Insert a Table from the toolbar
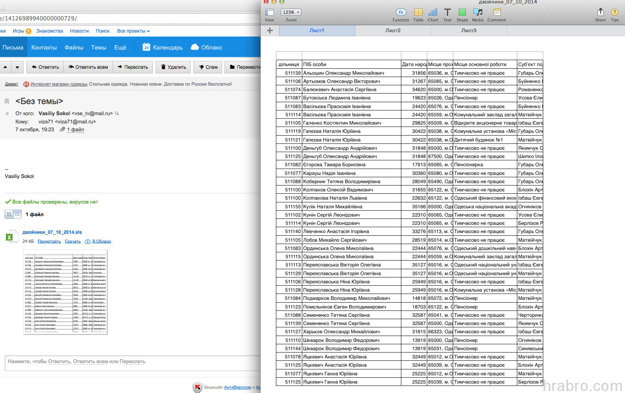This screenshot has width=625, height=393. pos(418,13)
